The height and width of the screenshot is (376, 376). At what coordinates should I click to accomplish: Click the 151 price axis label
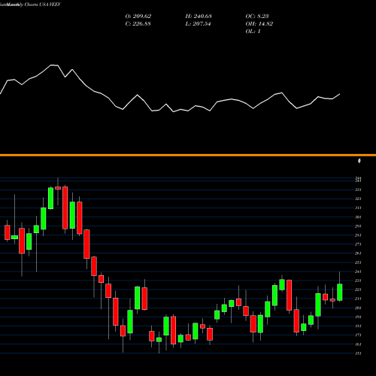click(358, 353)
